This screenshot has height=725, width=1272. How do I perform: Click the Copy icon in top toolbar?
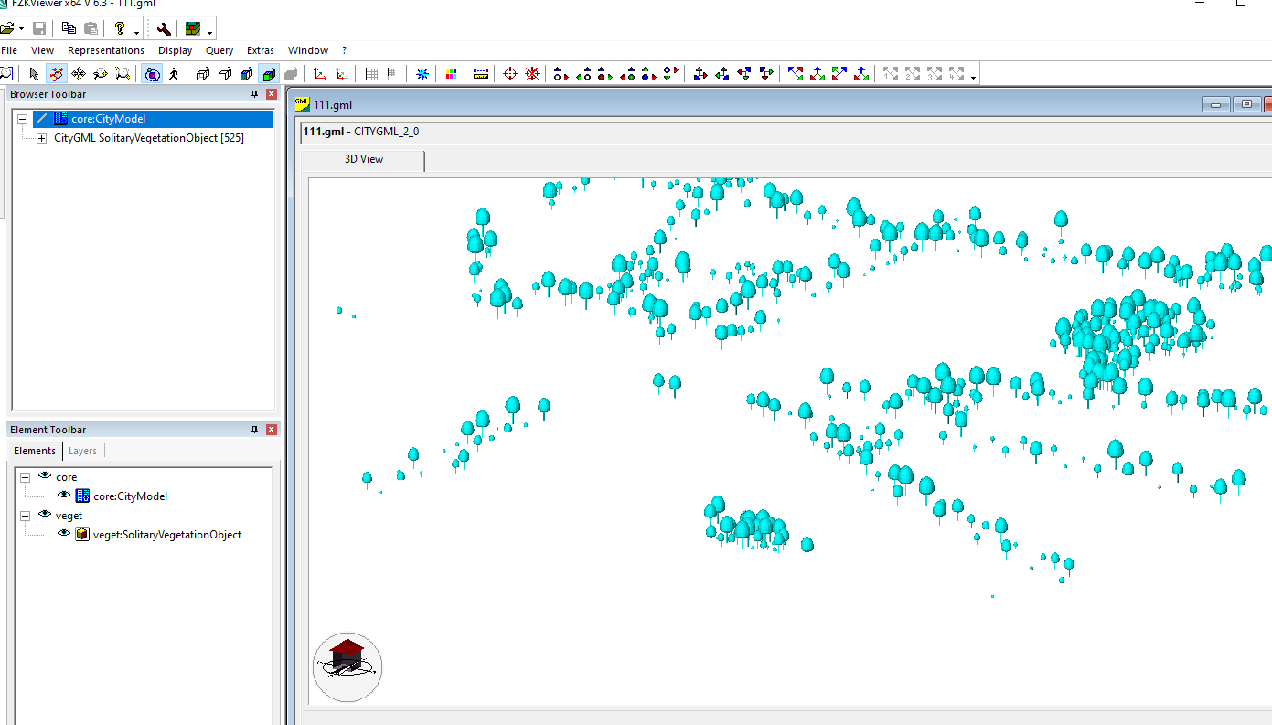tap(69, 28)
